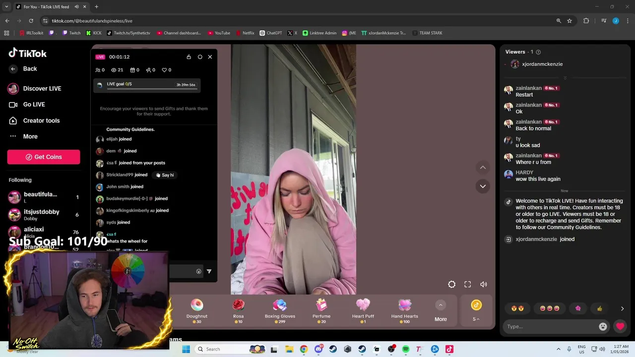Click the pink heart like button
The image size is (635, 357).
(620, 326)
